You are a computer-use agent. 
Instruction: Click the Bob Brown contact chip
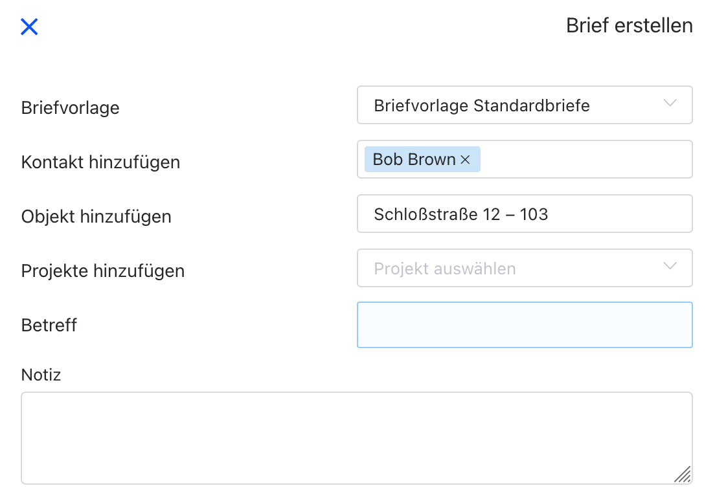pos(414,160)
